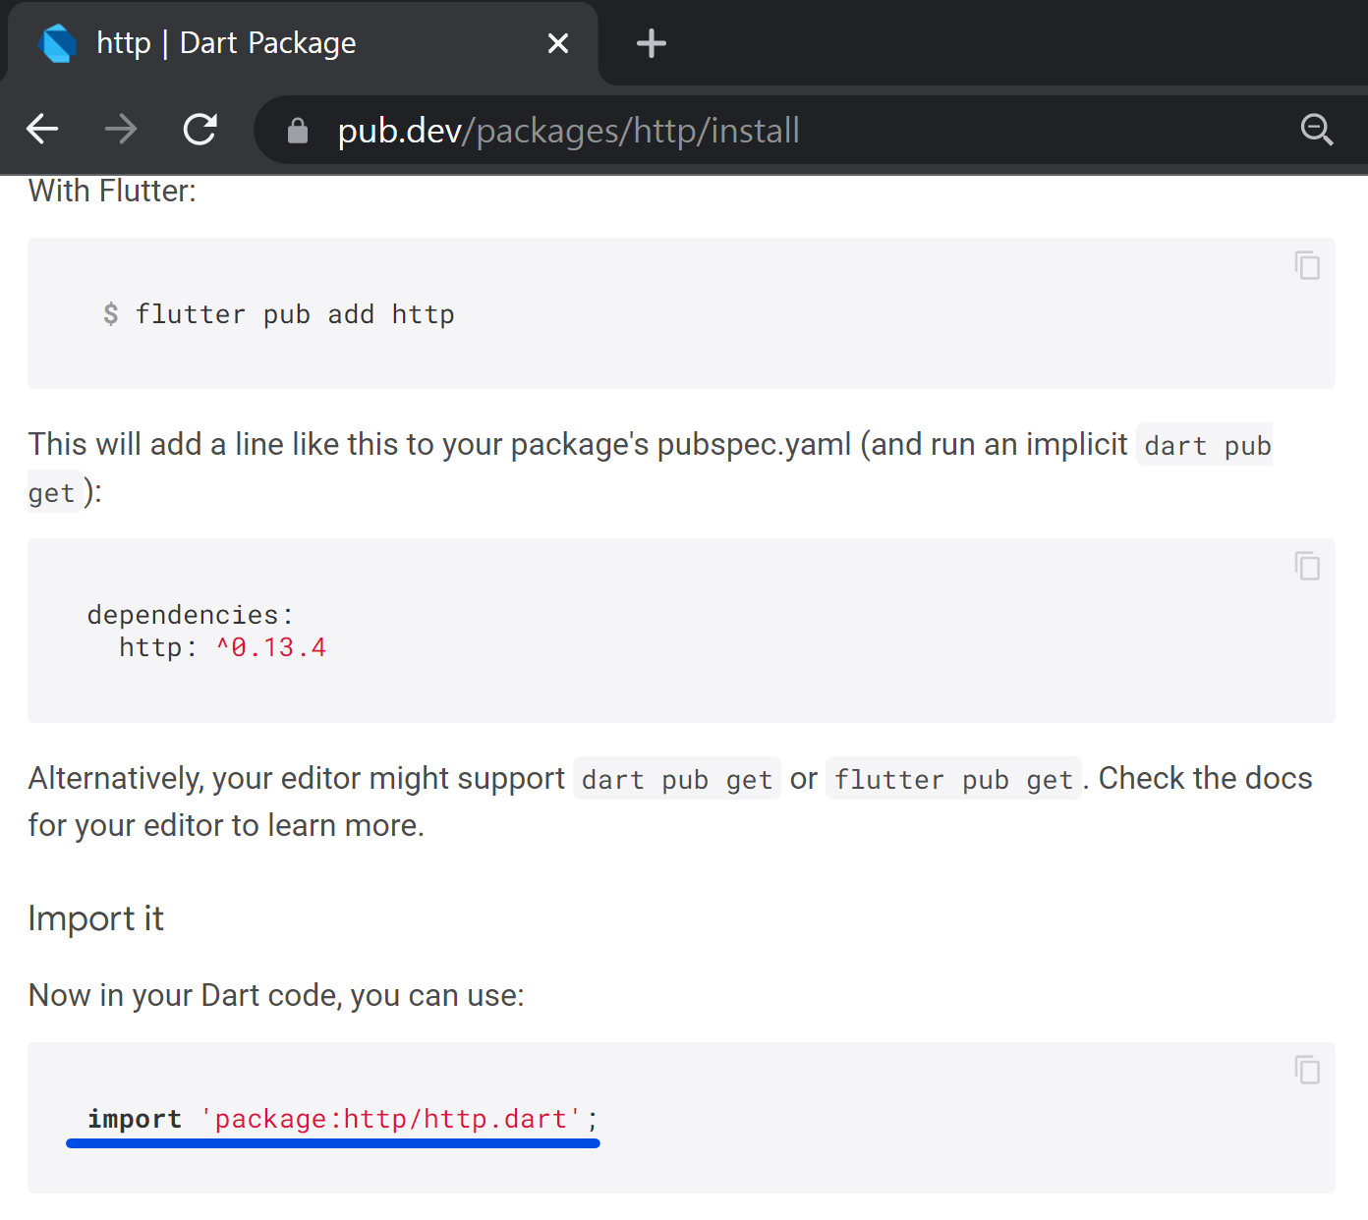Image resolution: width=1368 pixels, height=1220 pixels.
Task: Click 'Now in your Dart code' text
Action: point(276,995)
